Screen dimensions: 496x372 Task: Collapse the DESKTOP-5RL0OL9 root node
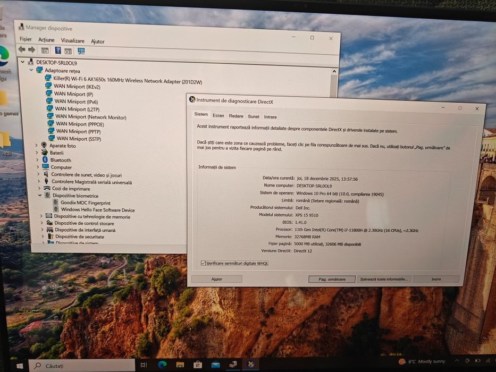coord(23,62)
